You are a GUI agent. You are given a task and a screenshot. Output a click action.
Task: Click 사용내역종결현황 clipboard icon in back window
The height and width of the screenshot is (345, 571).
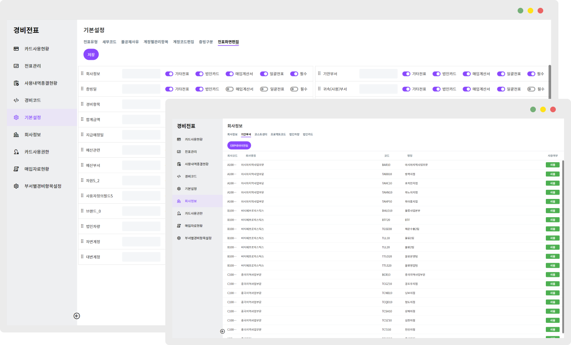click(x=16, y=83)
